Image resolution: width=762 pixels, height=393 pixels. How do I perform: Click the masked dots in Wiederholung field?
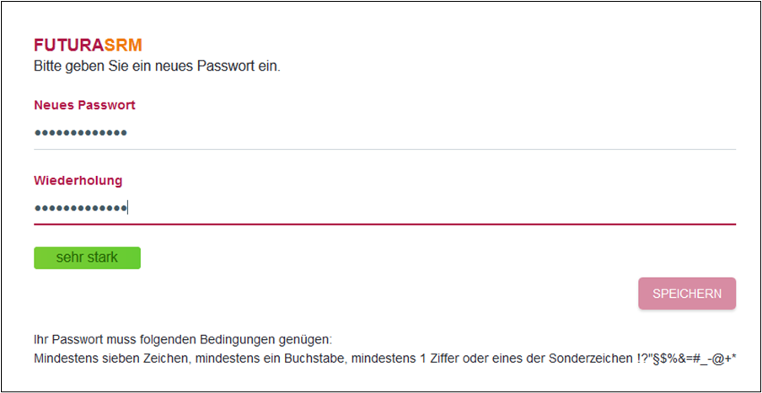point(81,208)
